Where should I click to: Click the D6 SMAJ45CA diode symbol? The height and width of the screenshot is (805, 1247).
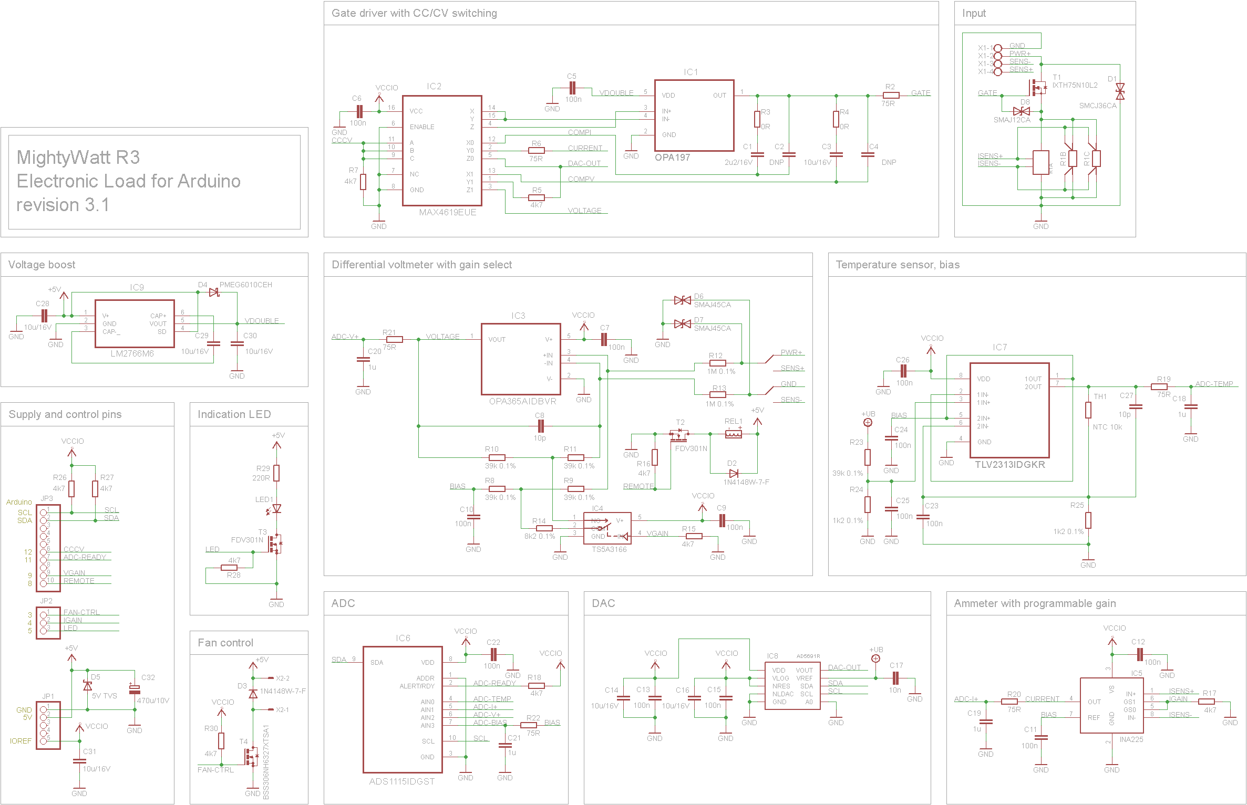[x=683, y=300]
